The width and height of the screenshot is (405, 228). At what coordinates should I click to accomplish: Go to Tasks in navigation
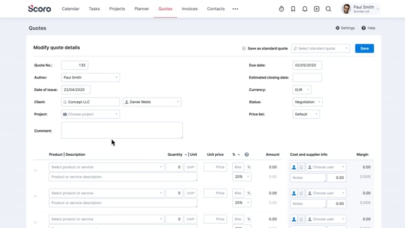click(x=94, y=9)
